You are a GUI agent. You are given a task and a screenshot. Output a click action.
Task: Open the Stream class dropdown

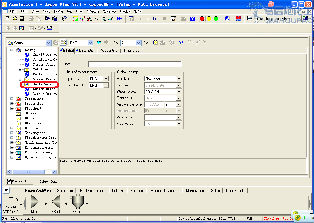179,92
